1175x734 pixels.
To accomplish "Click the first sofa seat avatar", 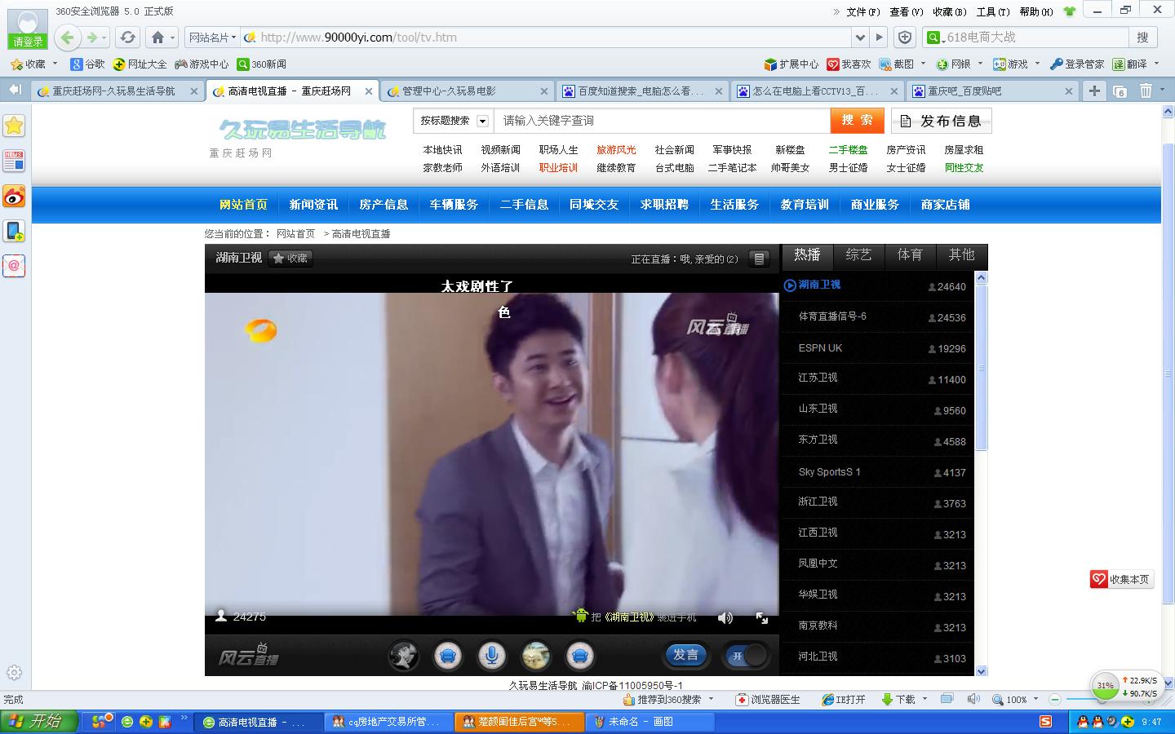I will [x=447, y=655].
